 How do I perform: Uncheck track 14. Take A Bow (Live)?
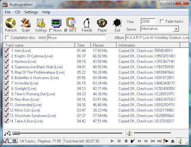click(x=6, y=121)
